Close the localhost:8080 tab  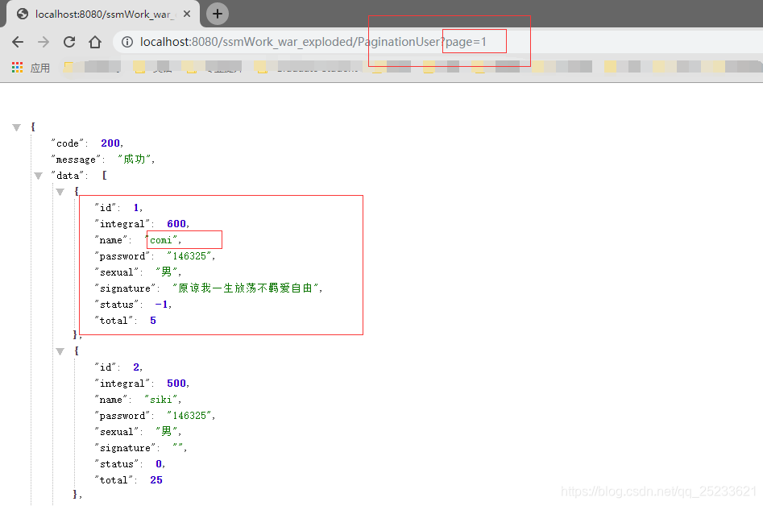coord(187,15)
